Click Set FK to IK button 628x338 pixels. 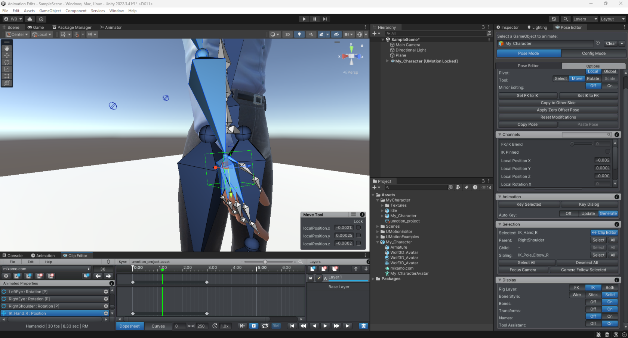click(x=527, y=96)
